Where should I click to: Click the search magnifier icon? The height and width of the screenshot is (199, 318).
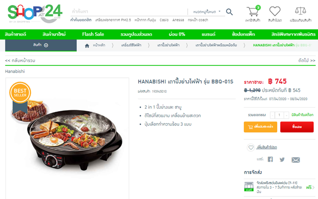pos(230,12)
